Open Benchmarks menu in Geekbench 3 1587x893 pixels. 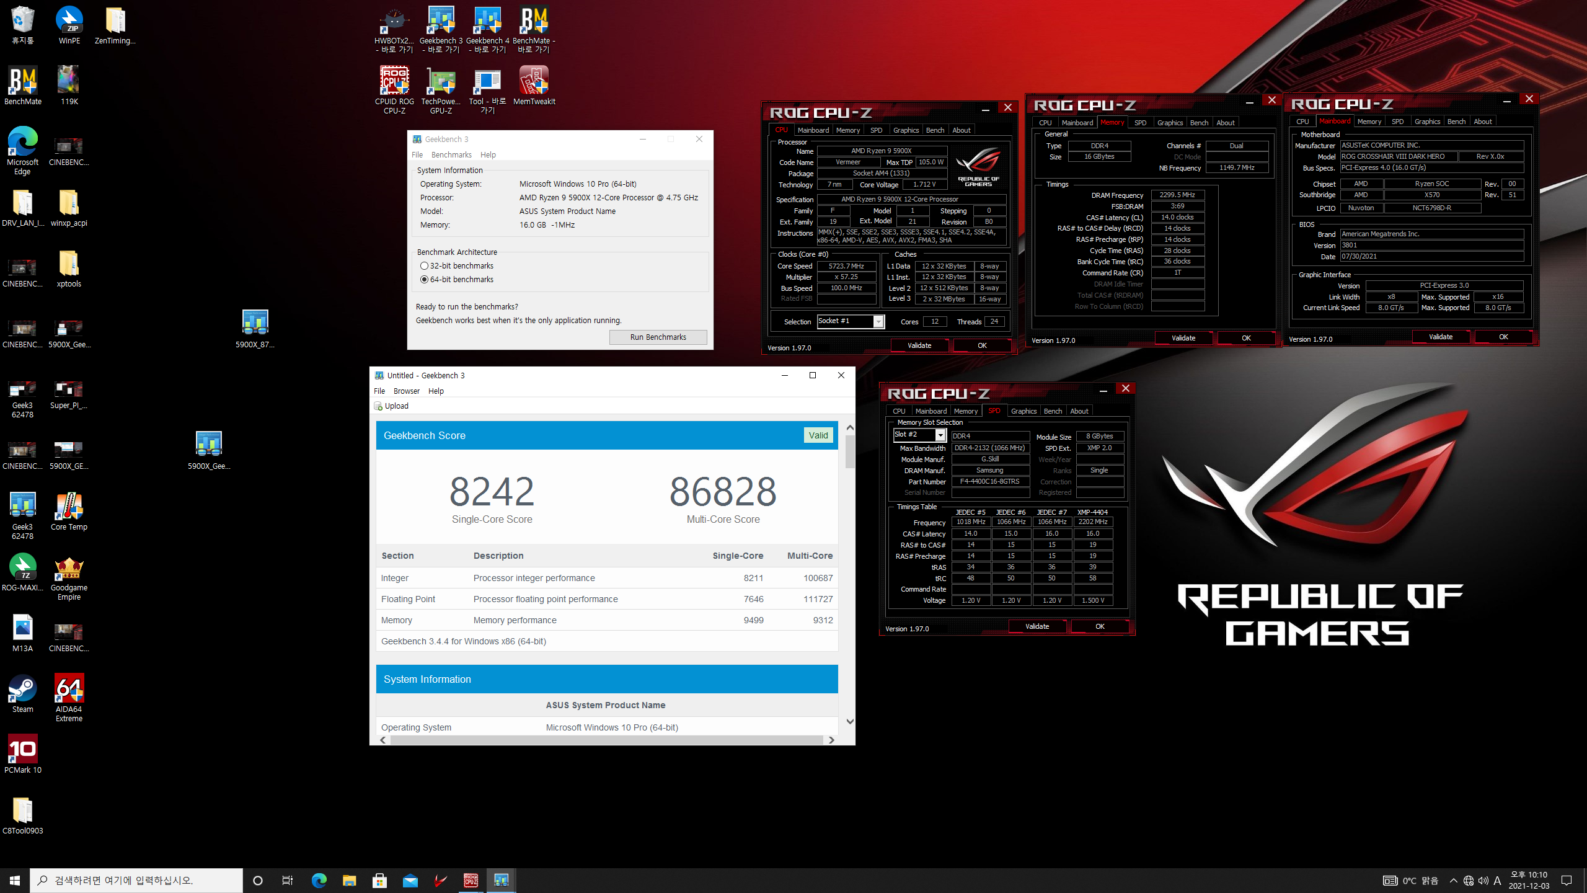click(x=451, y=154)
